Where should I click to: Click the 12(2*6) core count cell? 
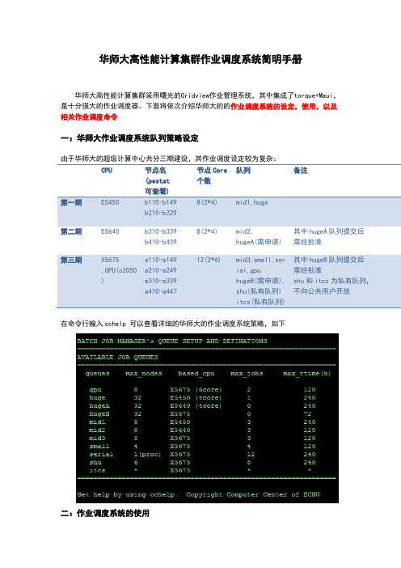[x=209, y=260]
